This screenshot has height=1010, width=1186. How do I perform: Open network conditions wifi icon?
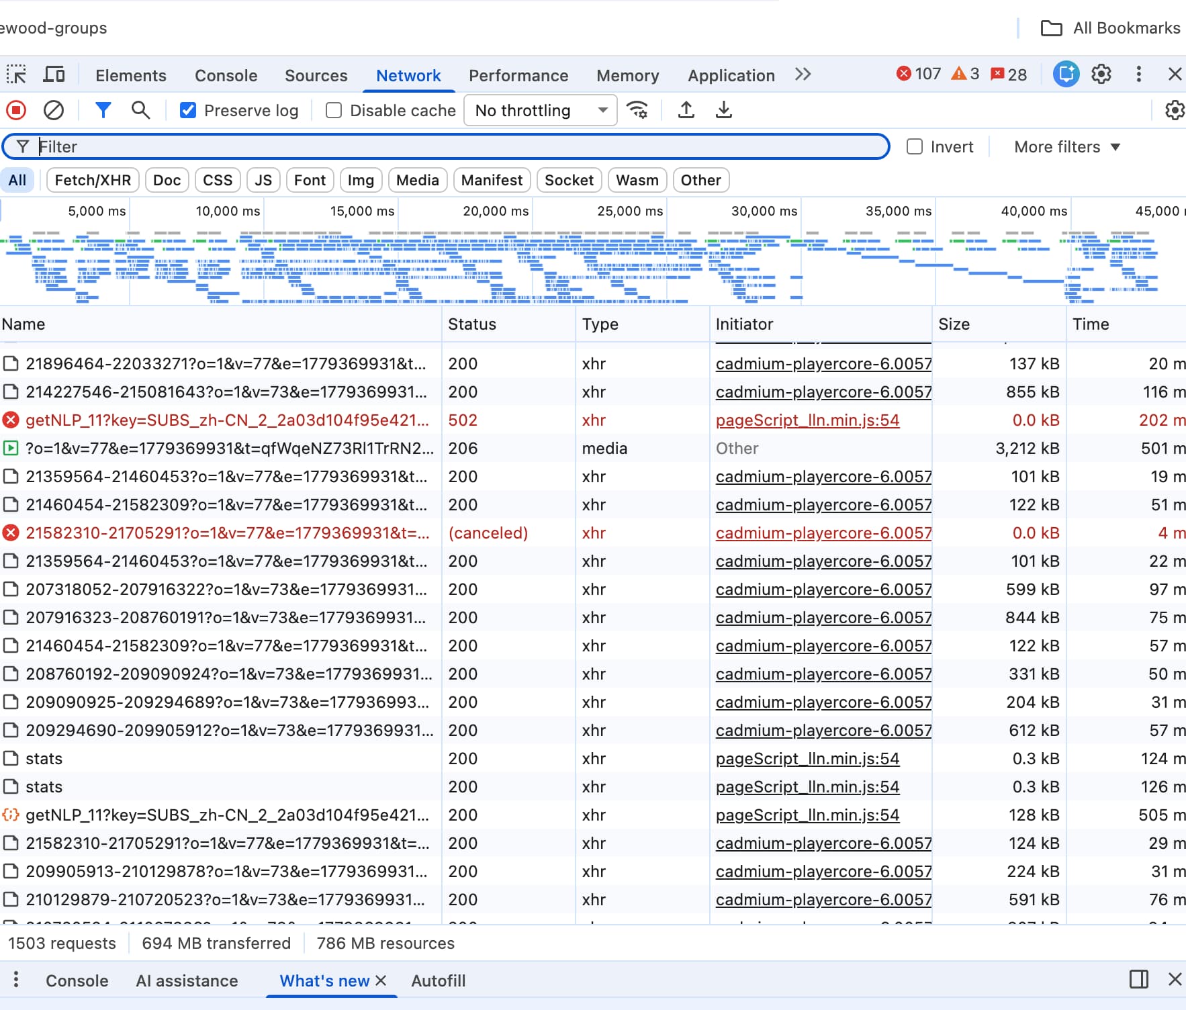(637, 110)
